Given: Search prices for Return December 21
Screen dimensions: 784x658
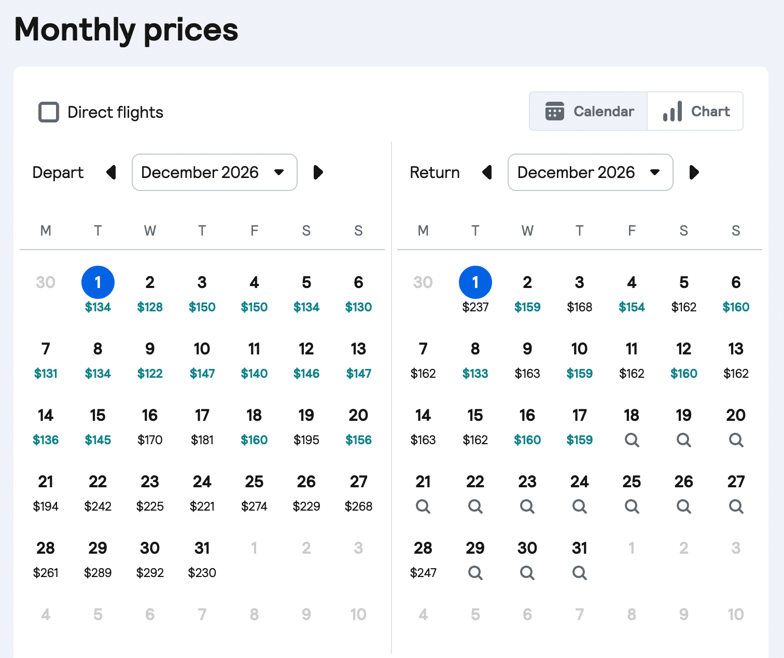Looking at the screenshot, I should 423,506.
